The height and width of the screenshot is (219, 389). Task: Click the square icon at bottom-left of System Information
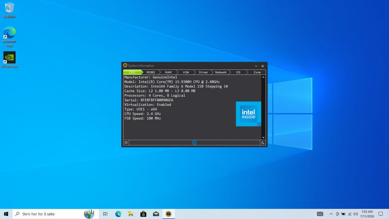pos(126,143)
